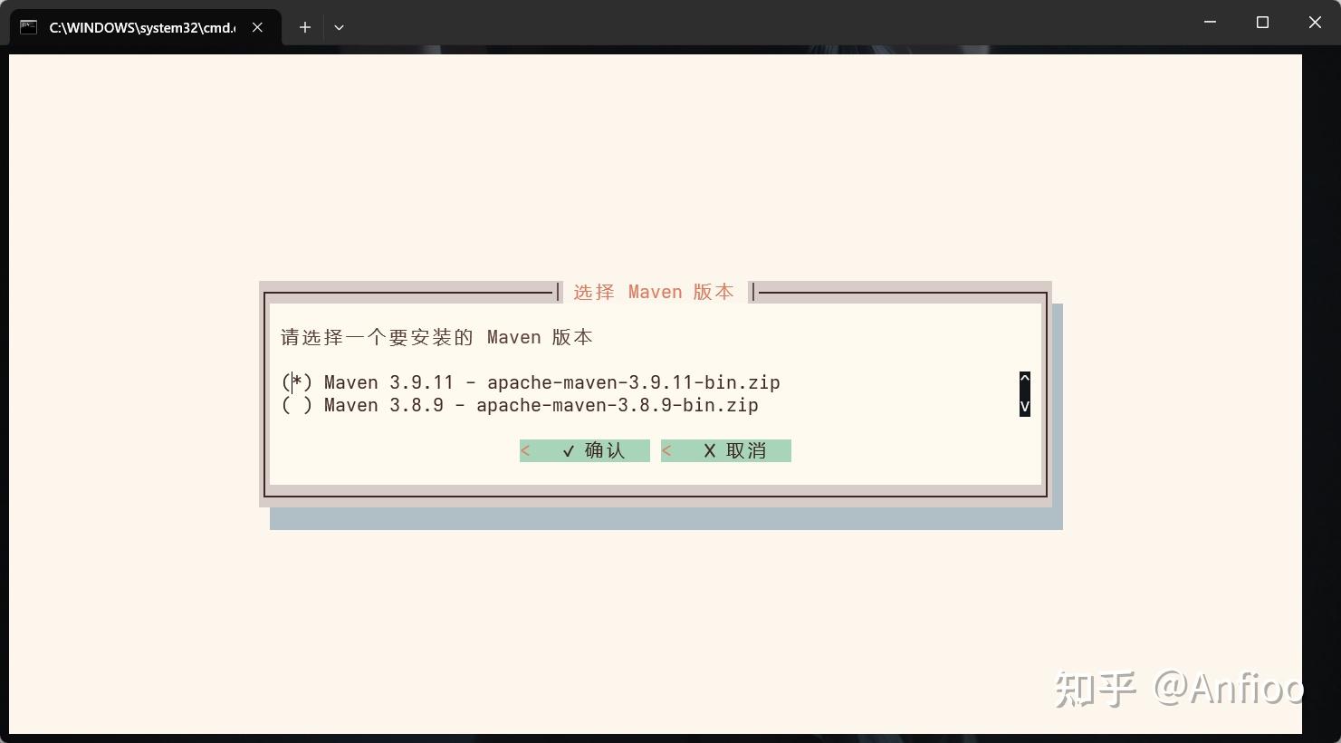Switch to the C:\WINDOWS\system32\cmd.exe tab
This screenshot has height=743, width=1341.
click(140, 27)
